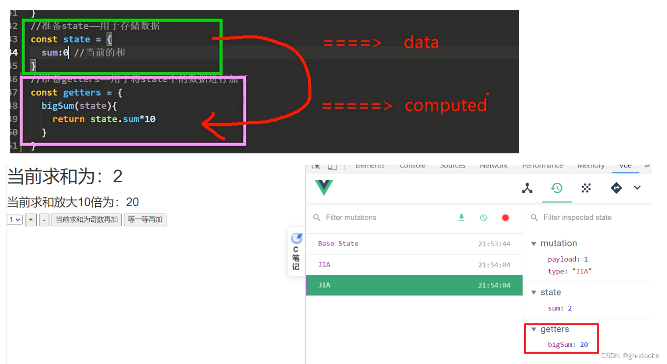Collapse the mutation section triangle
Screen dimensions: 667x364
tap(534, 243)
